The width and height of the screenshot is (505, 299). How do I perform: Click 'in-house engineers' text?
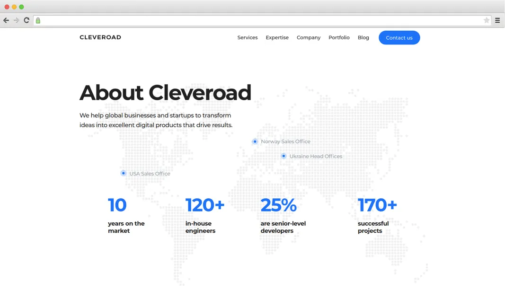[200, 227]
